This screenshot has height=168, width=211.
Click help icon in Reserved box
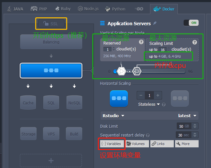click(141, 42)
